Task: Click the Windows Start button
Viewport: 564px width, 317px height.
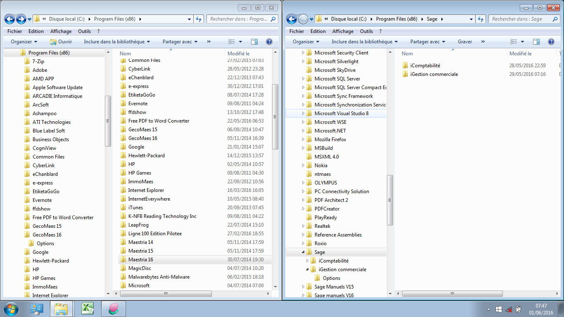Action: [x=11, y=309]
